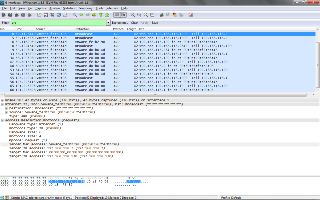Collapse Address Resolution Protocol node

2,120
